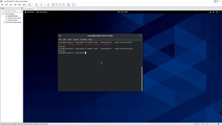Open the GNOME clock and calendar
222x125 pixels.
click(x=122, y=12)
